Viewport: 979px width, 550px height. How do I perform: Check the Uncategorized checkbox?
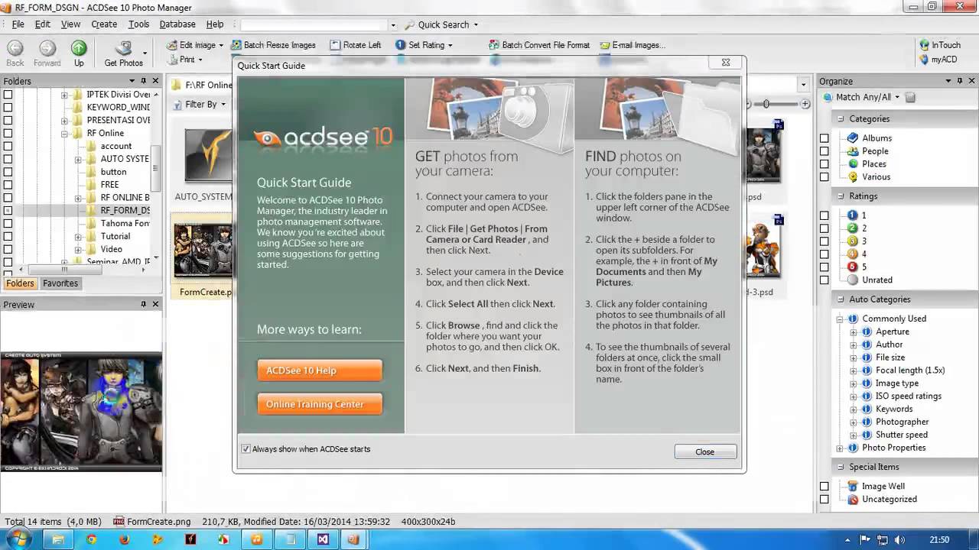(824, 500)
